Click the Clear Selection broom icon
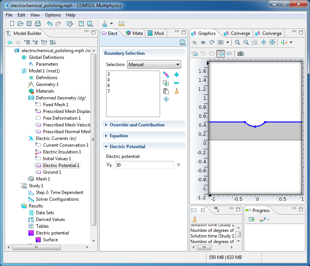This screenshot has width=310, height=266. click(176, 91)
